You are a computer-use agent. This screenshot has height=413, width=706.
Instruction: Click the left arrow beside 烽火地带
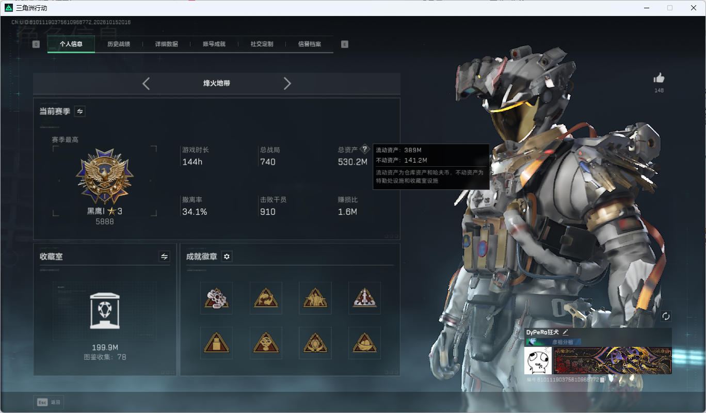point(146,84)
